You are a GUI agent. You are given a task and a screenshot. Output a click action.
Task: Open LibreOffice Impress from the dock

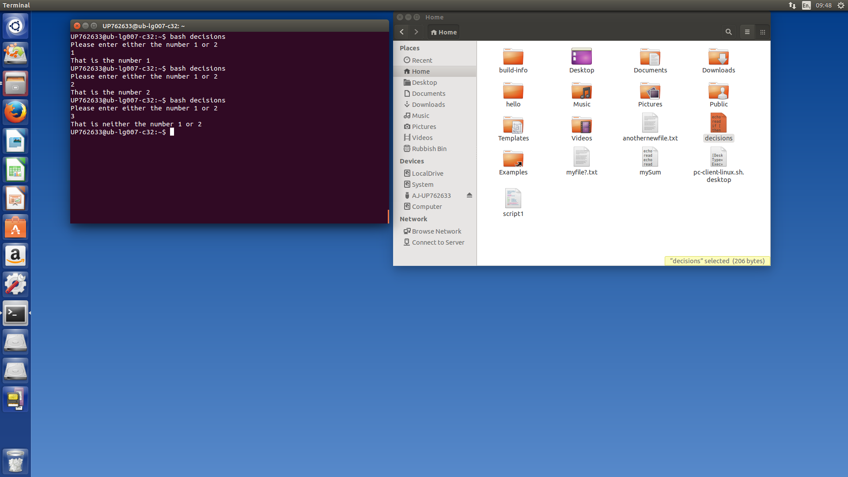[x=15, y=198]
